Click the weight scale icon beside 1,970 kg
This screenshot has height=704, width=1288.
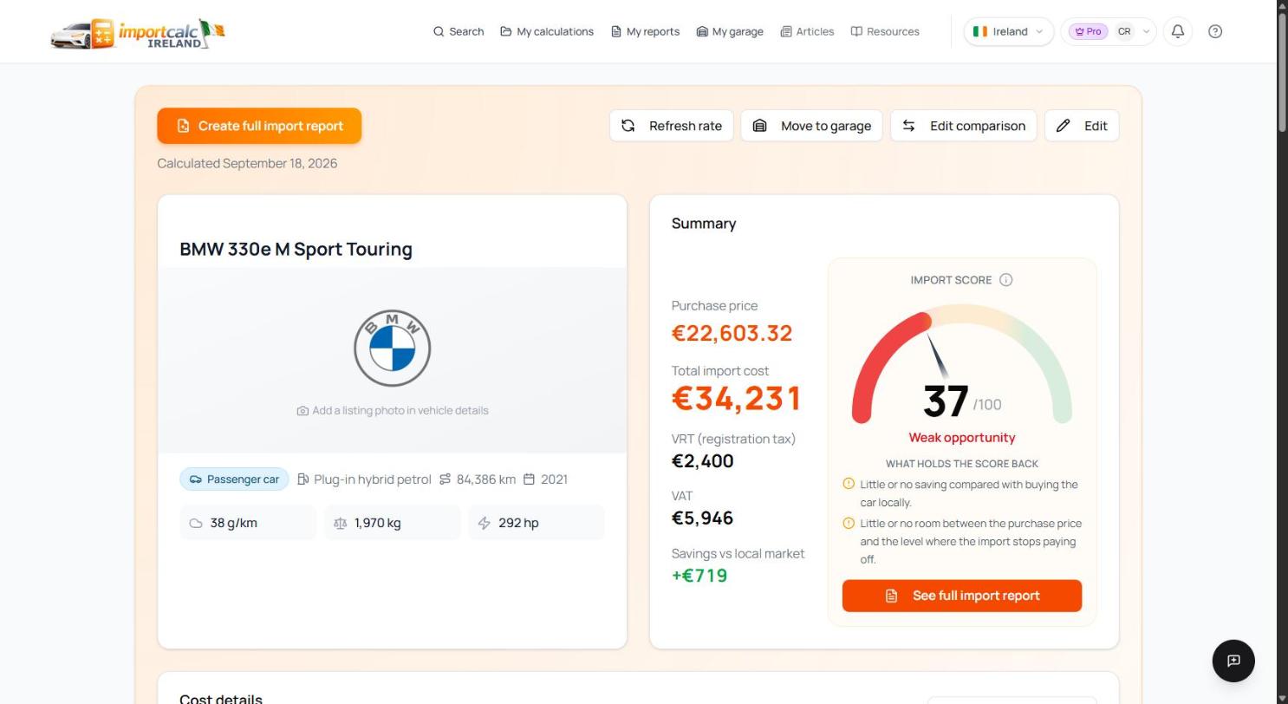(340, 524)
